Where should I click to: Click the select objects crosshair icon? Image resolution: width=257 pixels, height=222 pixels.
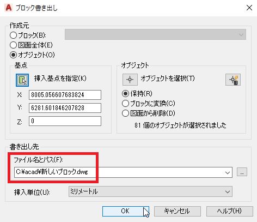130,80
